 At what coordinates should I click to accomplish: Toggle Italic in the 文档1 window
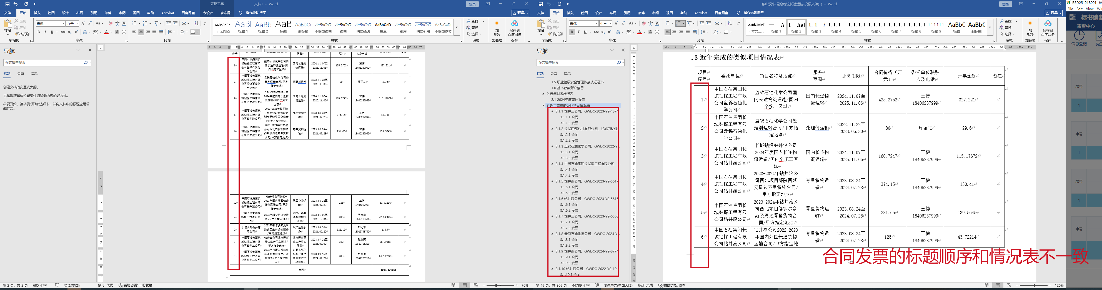45,32
